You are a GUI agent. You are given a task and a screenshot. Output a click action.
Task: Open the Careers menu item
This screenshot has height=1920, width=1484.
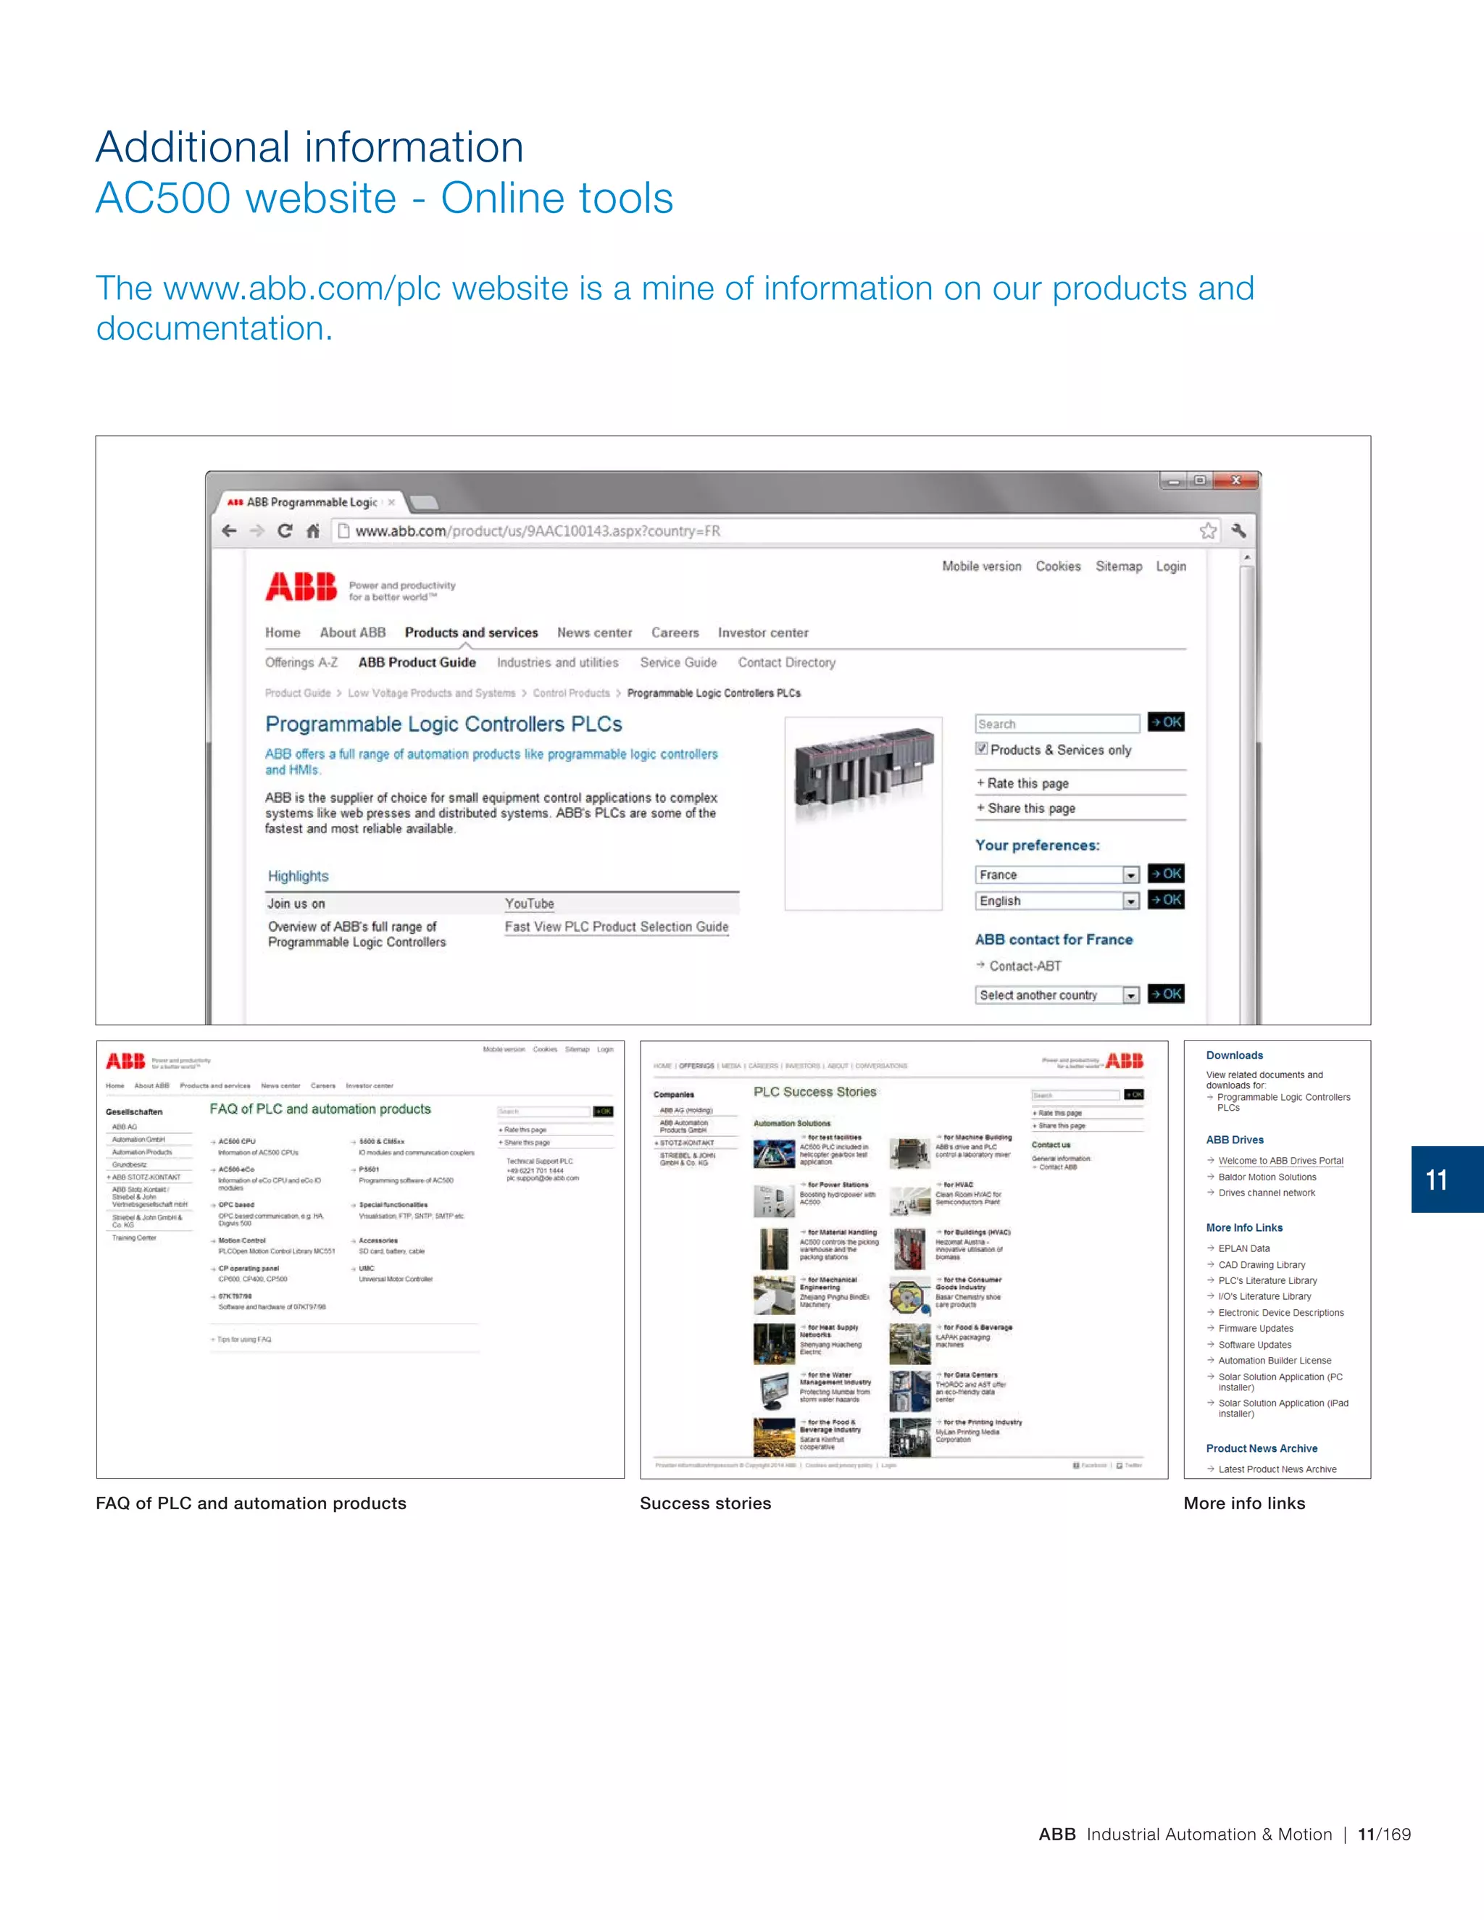coord(675,633)
